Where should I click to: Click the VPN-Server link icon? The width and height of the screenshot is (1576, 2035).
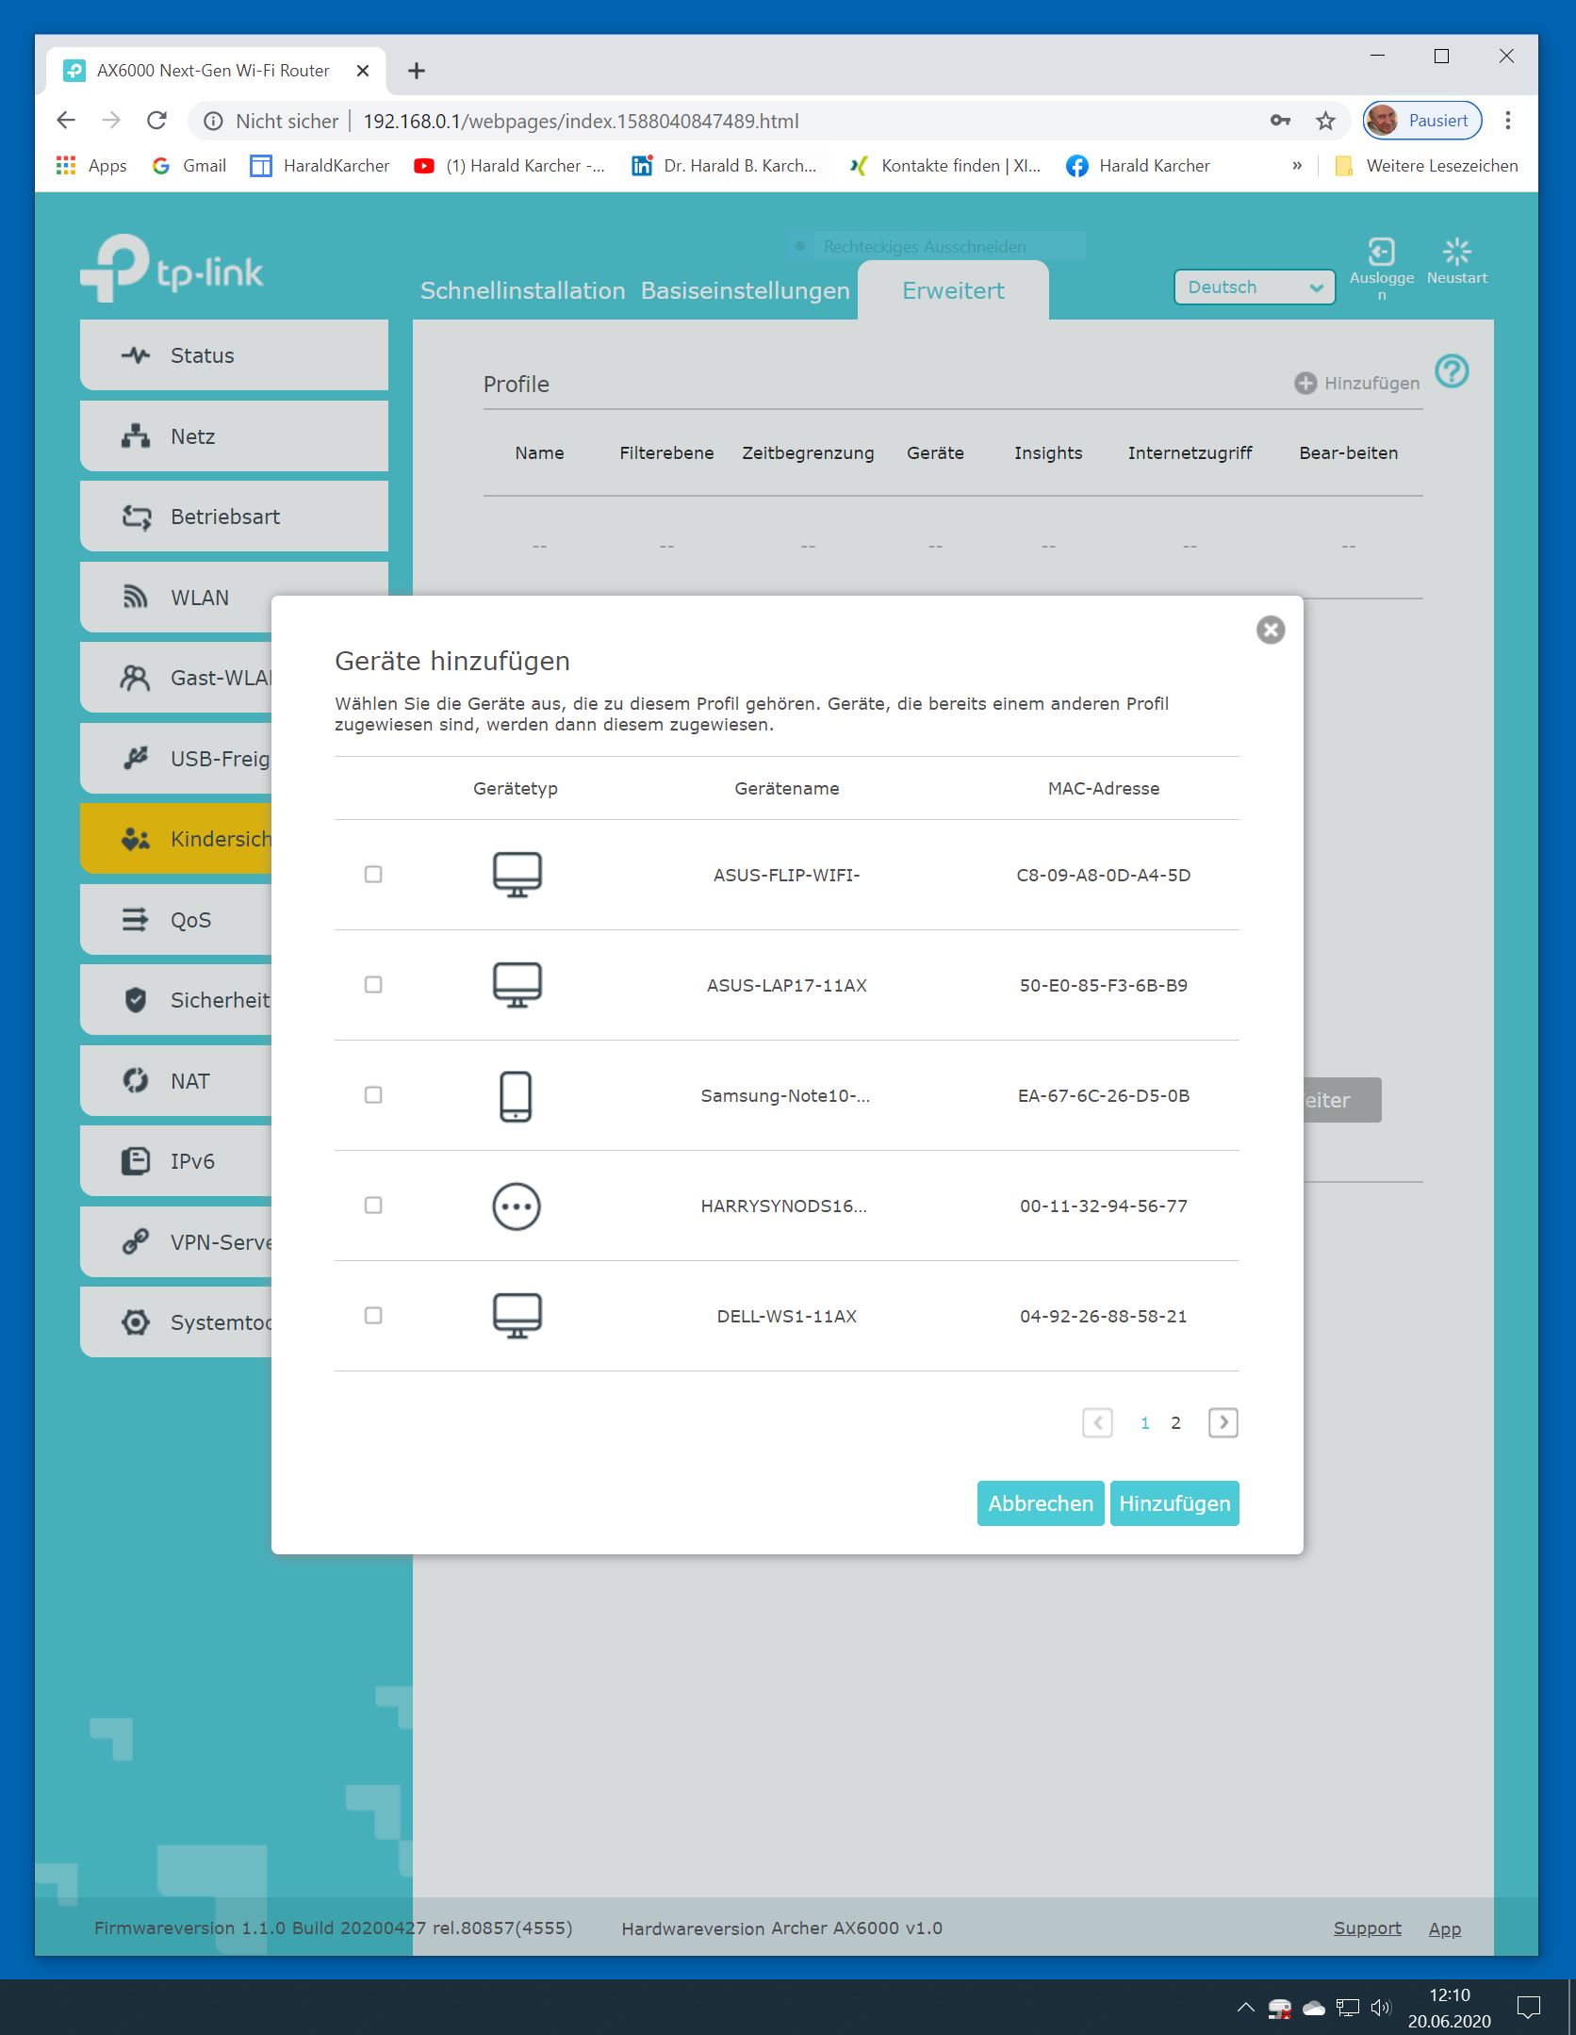[x=136, y=1242]
